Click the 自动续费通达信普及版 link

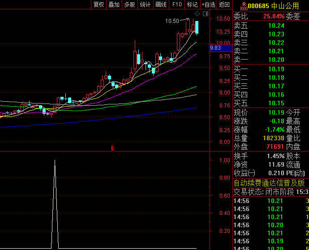tap(269, 183)
